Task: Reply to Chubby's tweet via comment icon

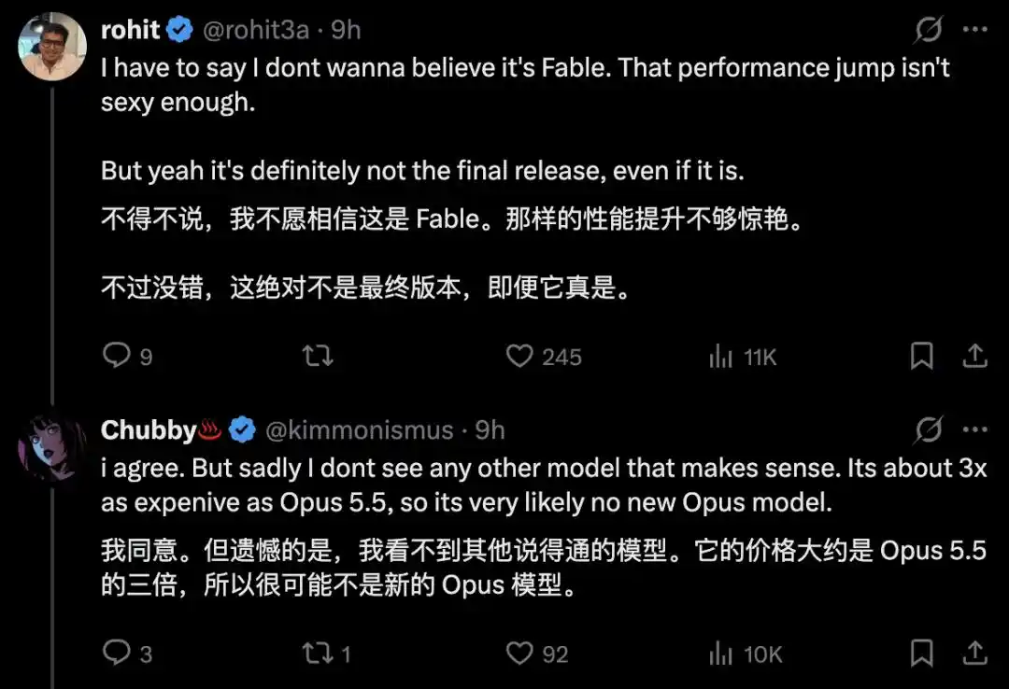Action: (117, 653)
